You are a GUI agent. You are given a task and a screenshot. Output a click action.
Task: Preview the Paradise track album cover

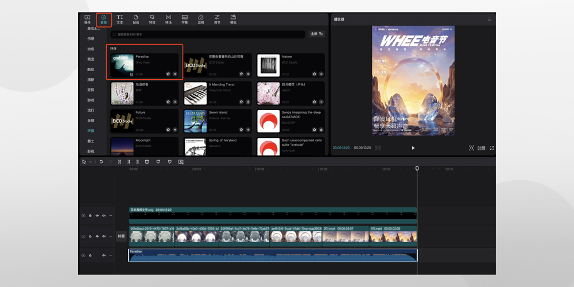[122, 65]
